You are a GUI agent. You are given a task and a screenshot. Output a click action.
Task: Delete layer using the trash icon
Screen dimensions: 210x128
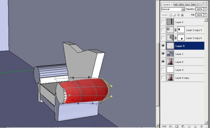(201, 126)
